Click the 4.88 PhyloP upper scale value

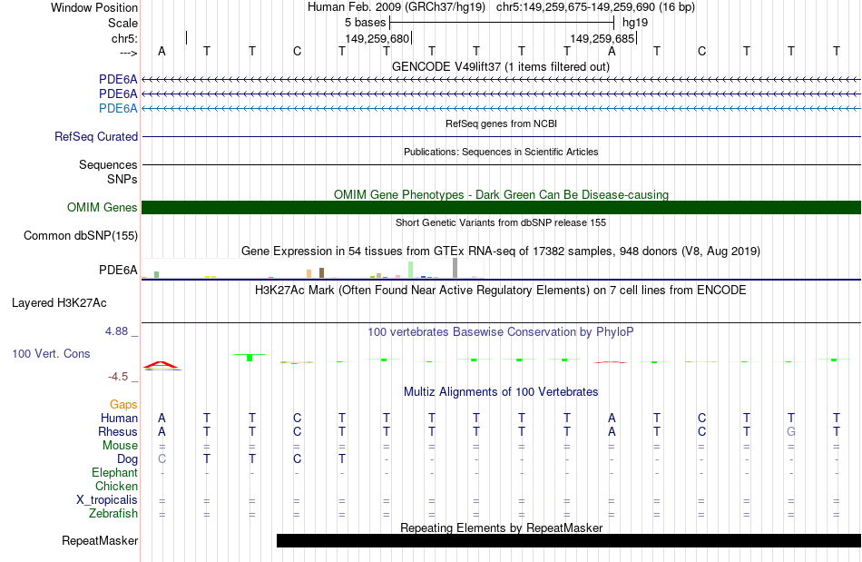[x=116, y=331]
